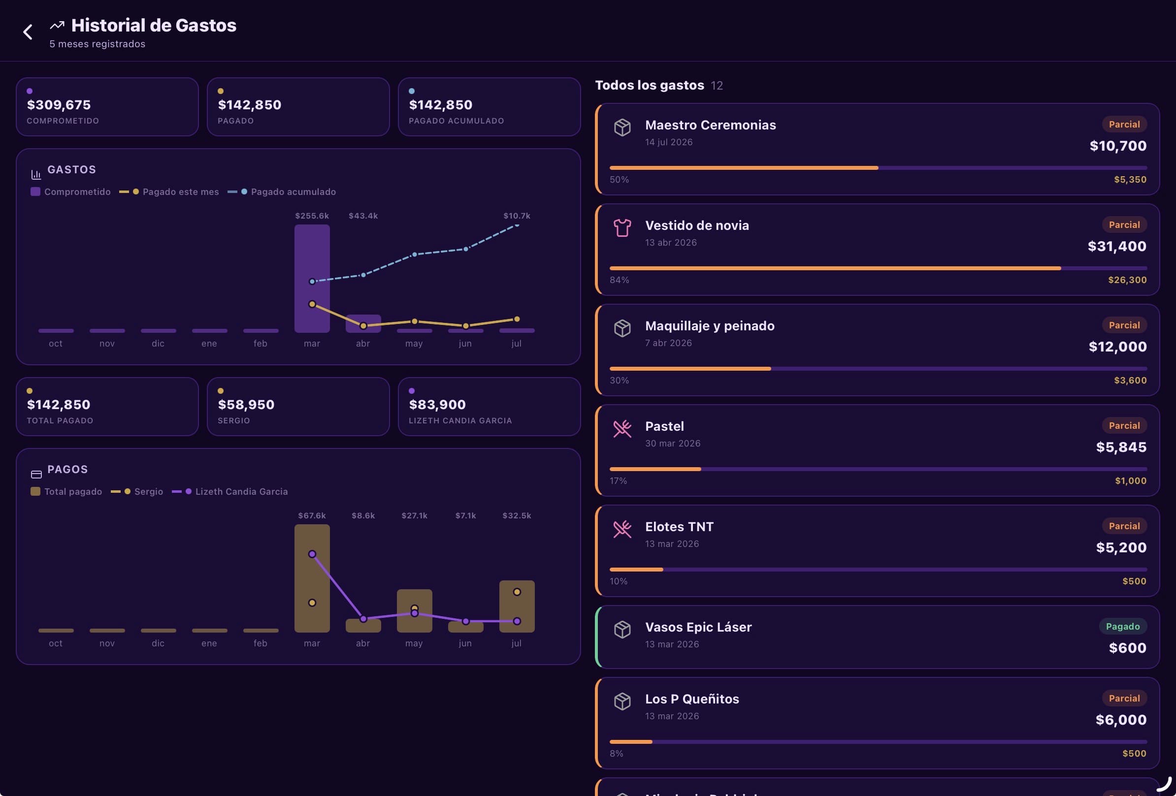
Task: Click the Parcial badge on Maestro Ceremonias
Action: pyautogui.click(x=1124, y=125)
